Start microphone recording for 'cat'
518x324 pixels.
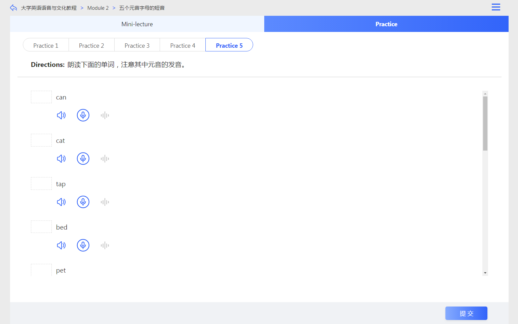(83, 159)
